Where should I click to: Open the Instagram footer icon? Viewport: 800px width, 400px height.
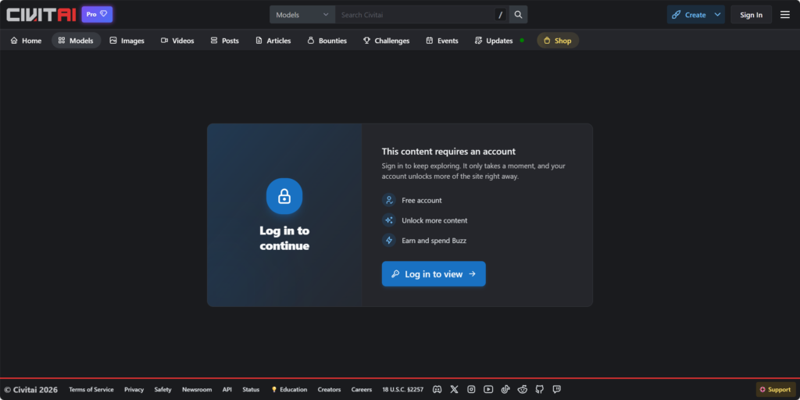(x=471, y=389)
